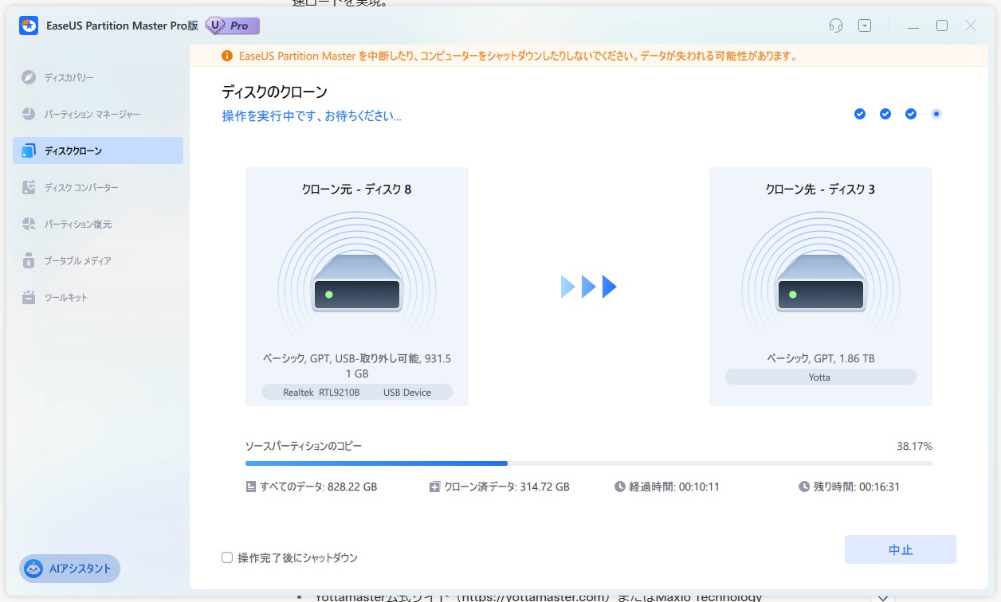This screenshot has width=1001, height=602.
Task: Click the すべてのデータ: 828.22 GB value
Action: 319,487
